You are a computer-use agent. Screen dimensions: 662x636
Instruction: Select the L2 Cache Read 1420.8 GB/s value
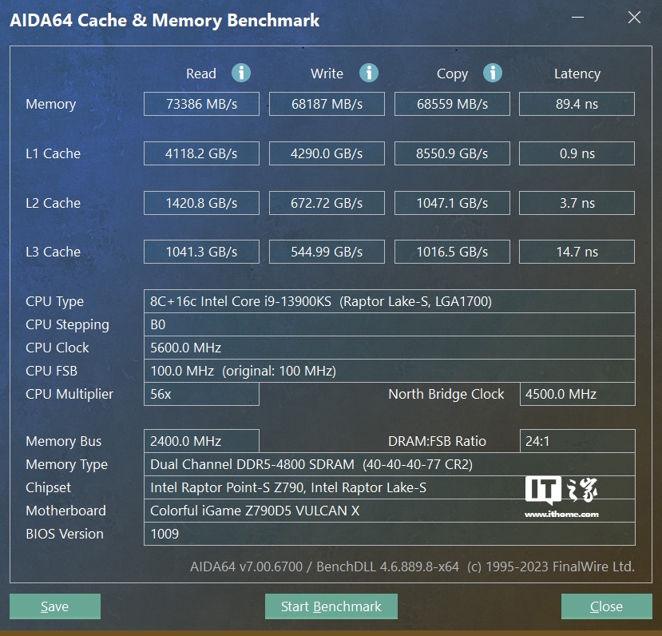(201, 203)
